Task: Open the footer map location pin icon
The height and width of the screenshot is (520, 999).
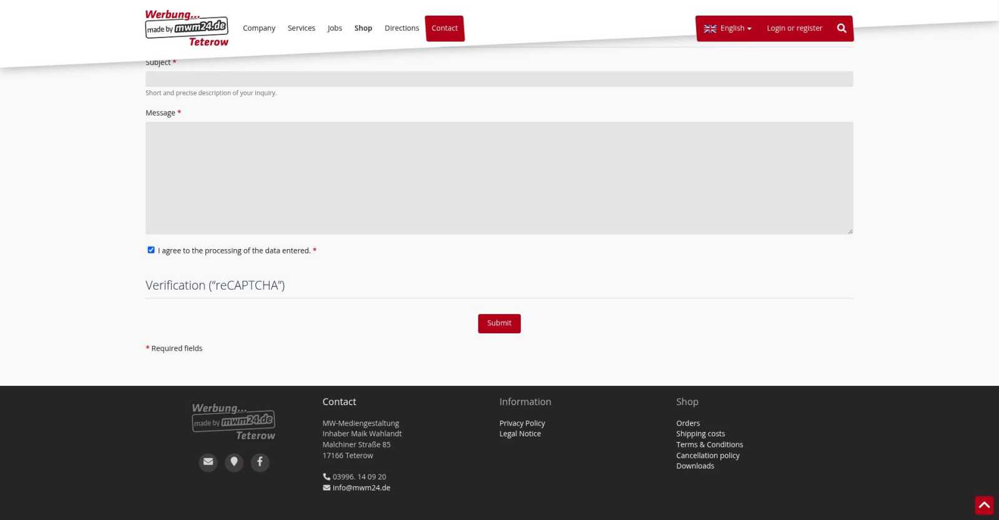Action: coord(234,462)
